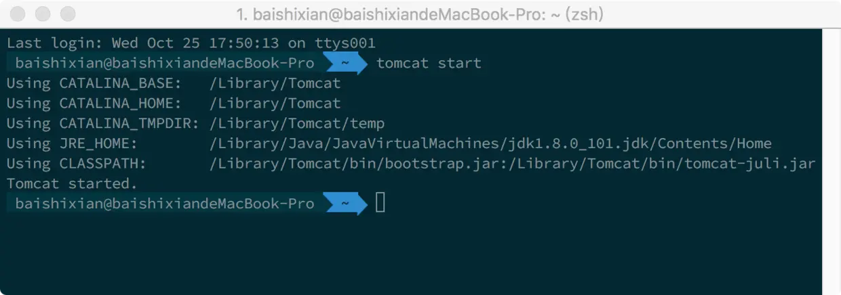Click the window title baishixian@baishixiandeMacBook-Pro
The image size is (841, 295).
420,14
